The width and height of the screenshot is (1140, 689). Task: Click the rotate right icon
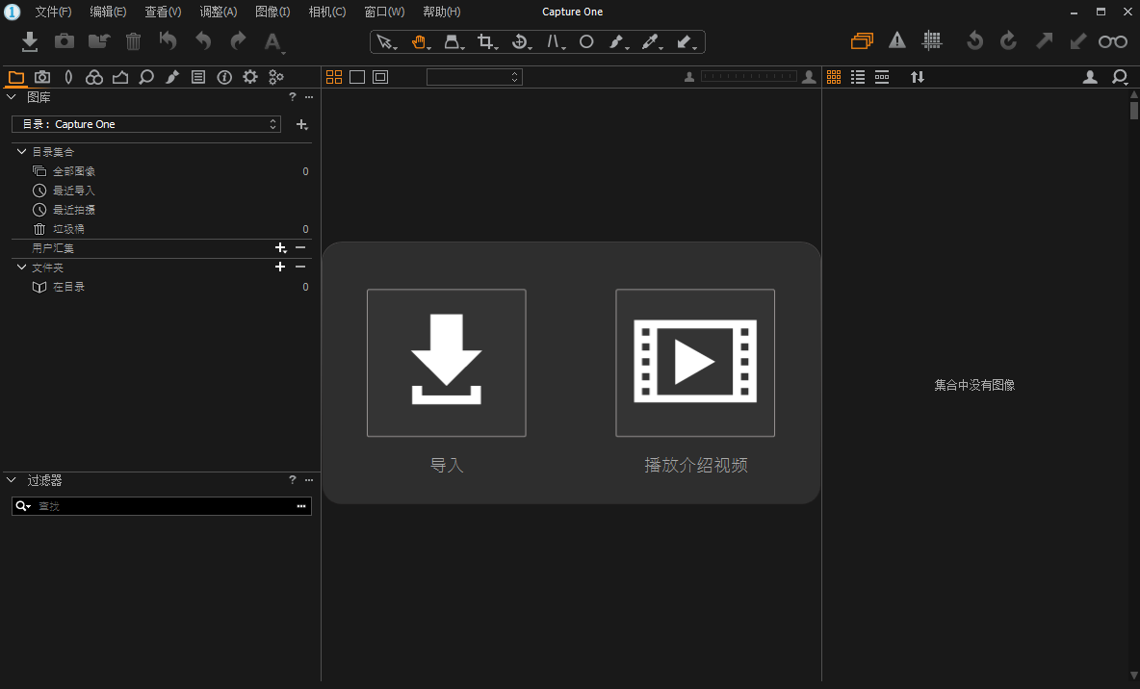[x=1008, y=40]
